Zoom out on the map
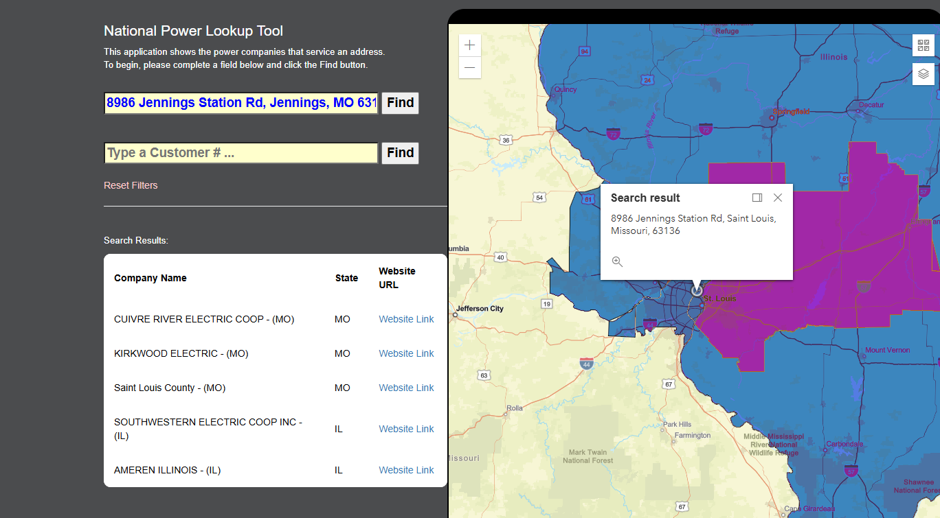 click(470, 67)
